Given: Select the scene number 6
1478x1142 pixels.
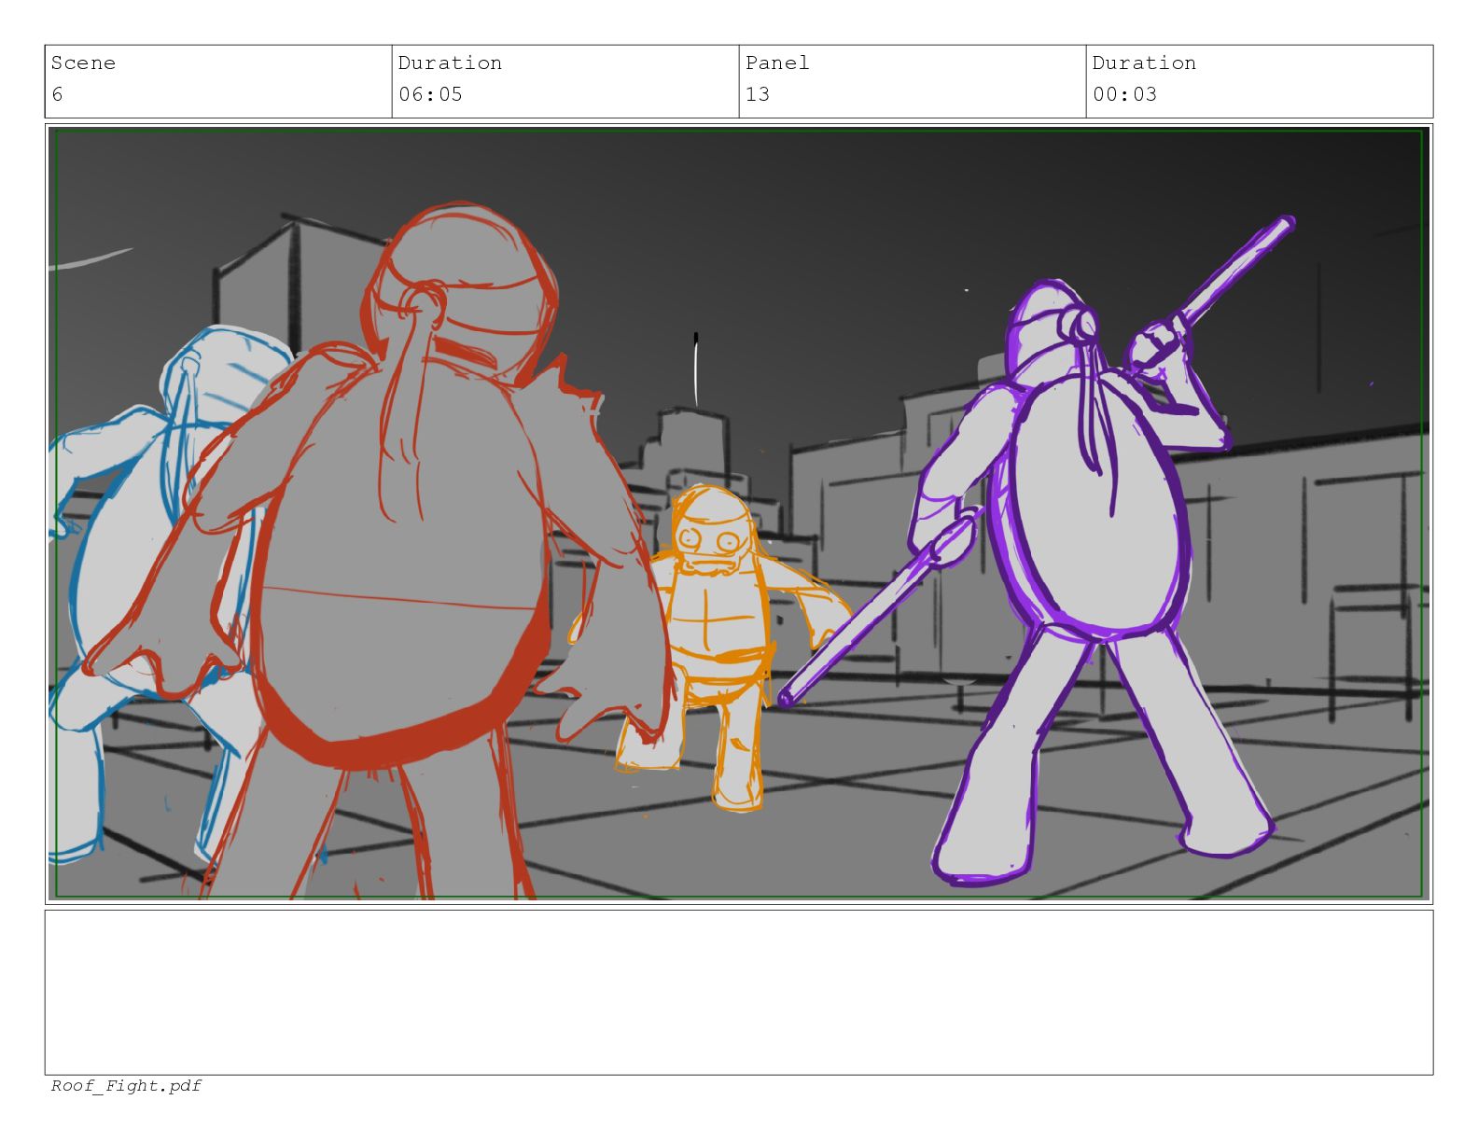Looking at the screenshot, I should tap(58, 94).
